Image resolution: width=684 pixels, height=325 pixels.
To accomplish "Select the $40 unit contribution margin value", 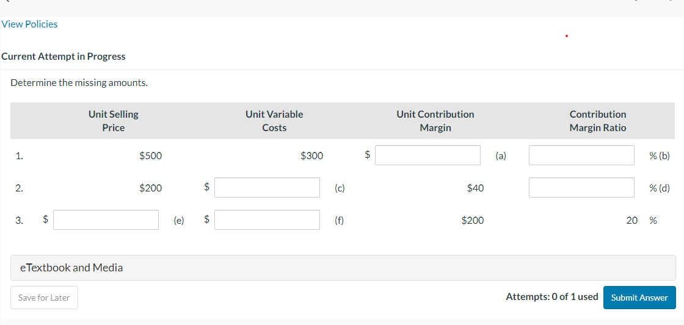I will [475, 188].
